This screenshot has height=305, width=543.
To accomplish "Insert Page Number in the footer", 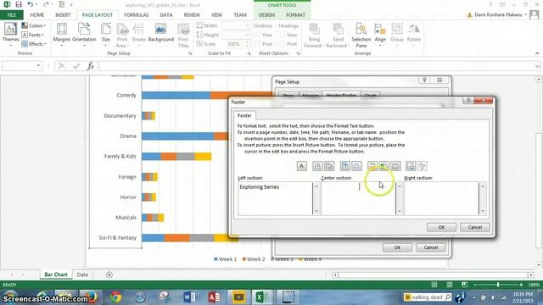I will (317, 166).
